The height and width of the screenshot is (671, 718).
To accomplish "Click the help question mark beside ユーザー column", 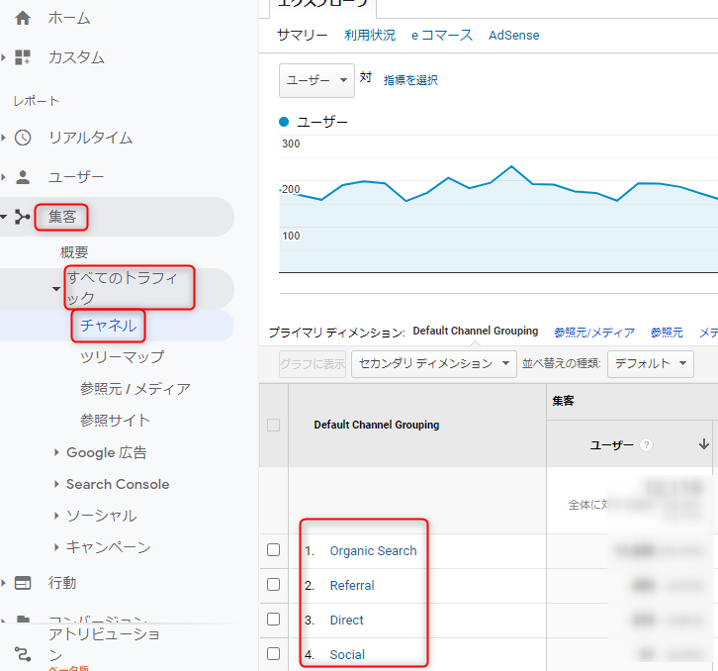I will point(646,444).
